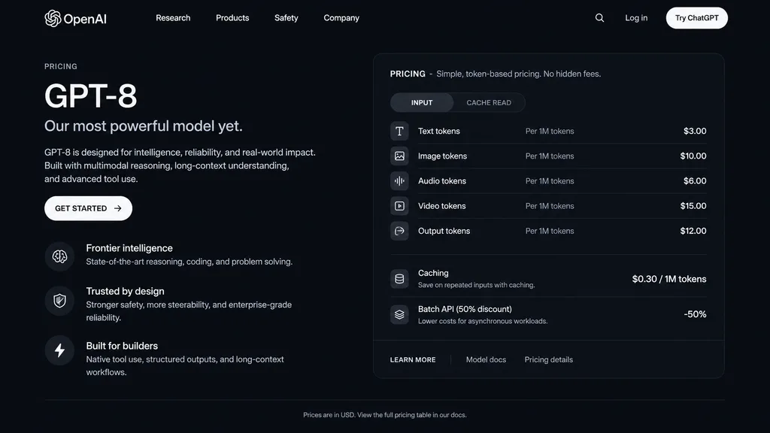Click the OpenAI logo

click(x=75, y=19)
